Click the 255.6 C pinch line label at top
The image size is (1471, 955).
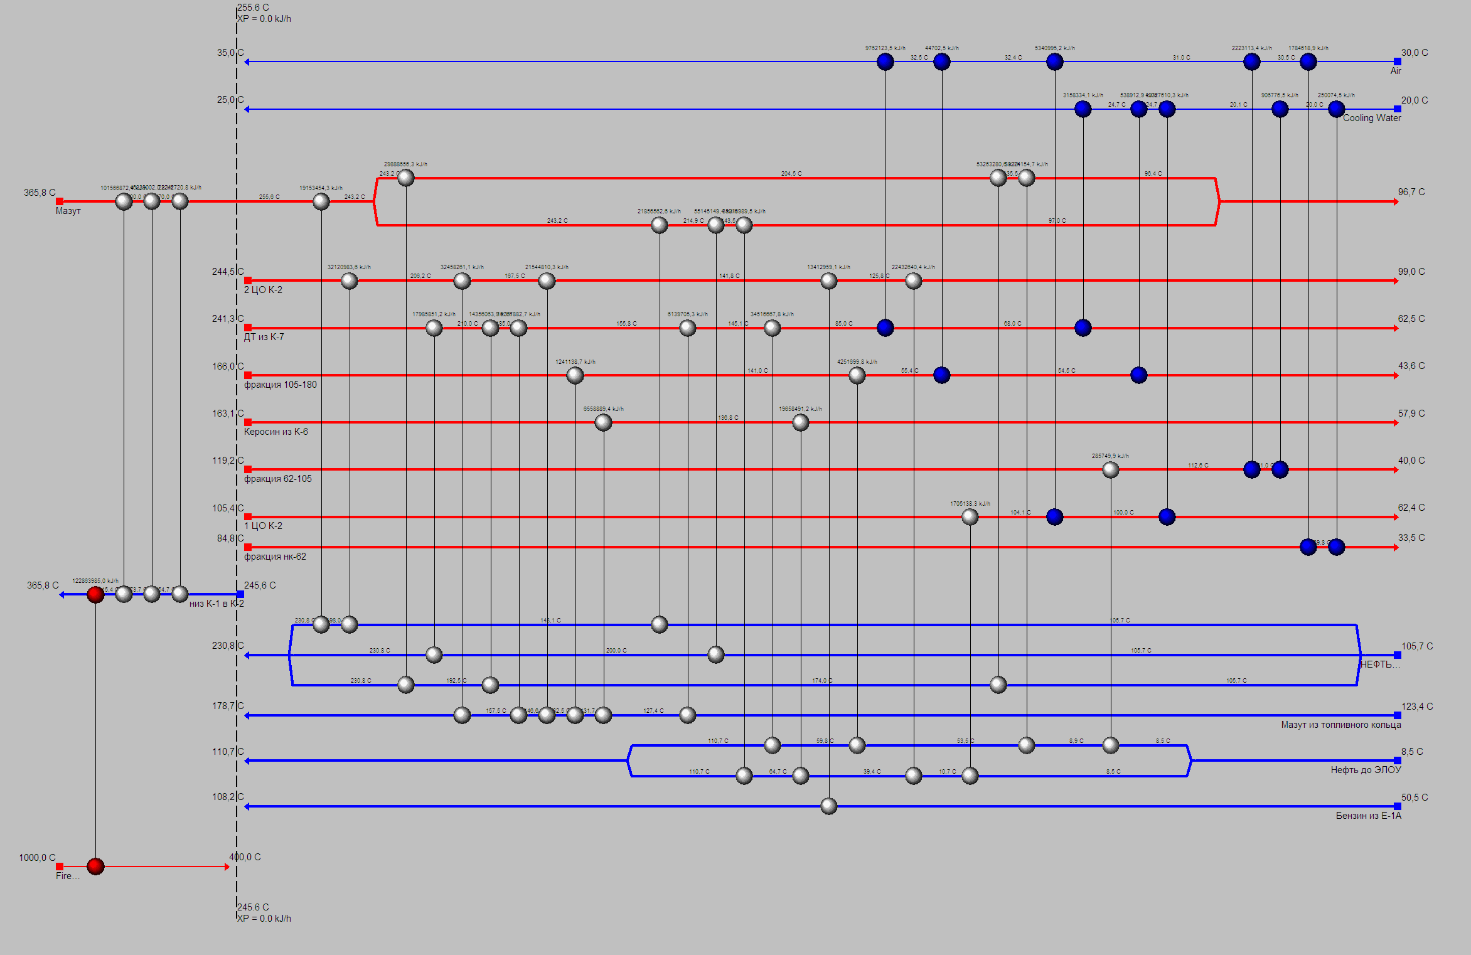[253, 8]
